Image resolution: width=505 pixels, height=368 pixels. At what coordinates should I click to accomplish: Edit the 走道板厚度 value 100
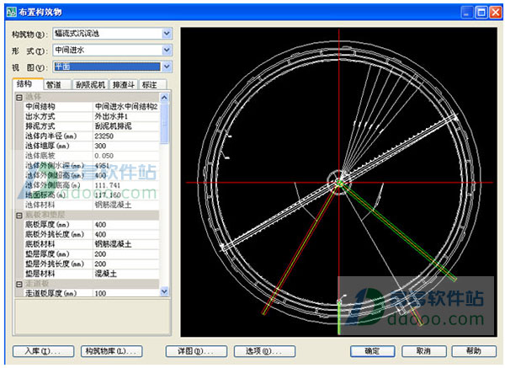[126, 293]
